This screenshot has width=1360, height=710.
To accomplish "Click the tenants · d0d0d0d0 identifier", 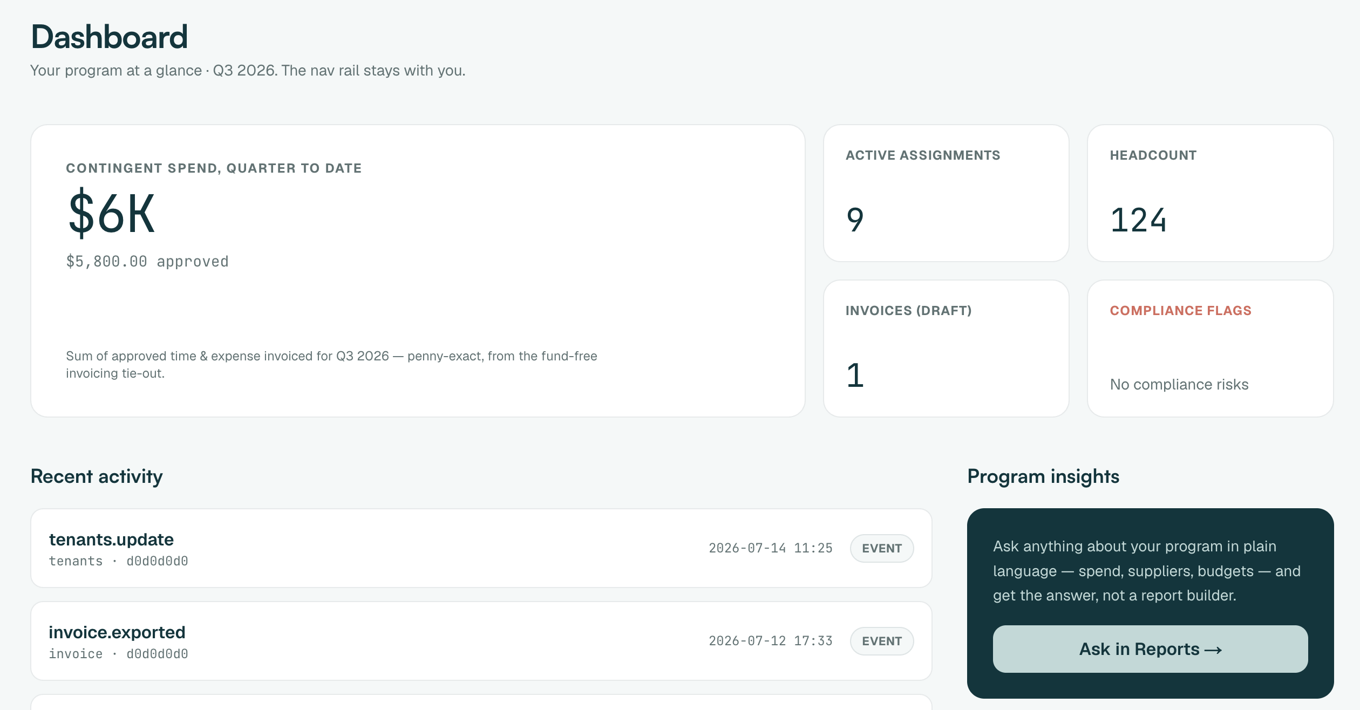I will [119, 561].
